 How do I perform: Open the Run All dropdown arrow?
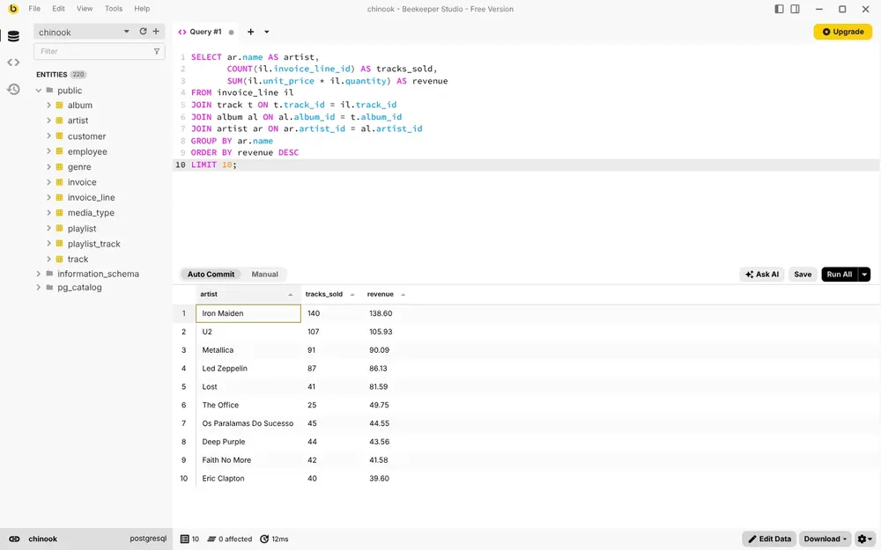click(x=865, y=275)
